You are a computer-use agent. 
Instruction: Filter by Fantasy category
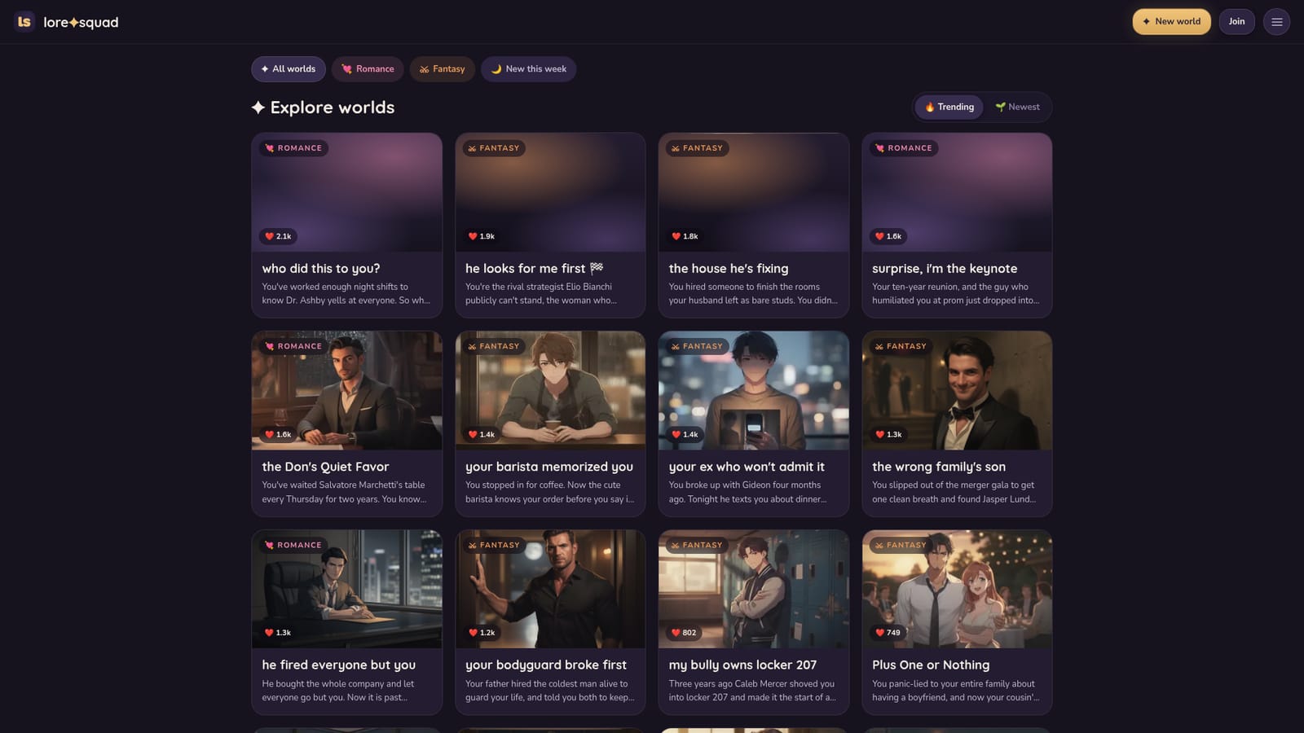[x=443, y=69]
